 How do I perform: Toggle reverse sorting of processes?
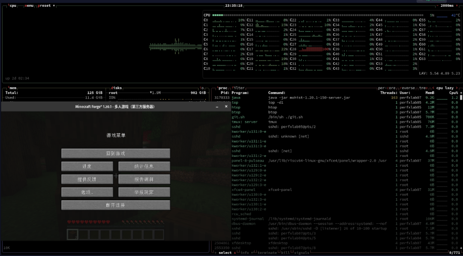click(407, 88)
